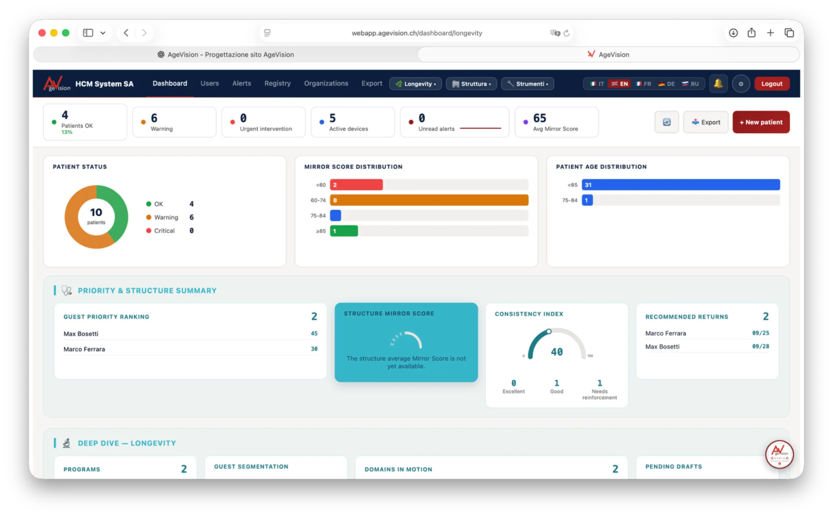Toggle the Safari sidebar icon
The width and height of the screenshot is (833, 517).
pyautogui.click(x=88, y=33)
